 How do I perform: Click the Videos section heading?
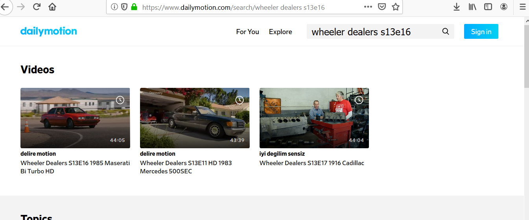coord(37,70)
